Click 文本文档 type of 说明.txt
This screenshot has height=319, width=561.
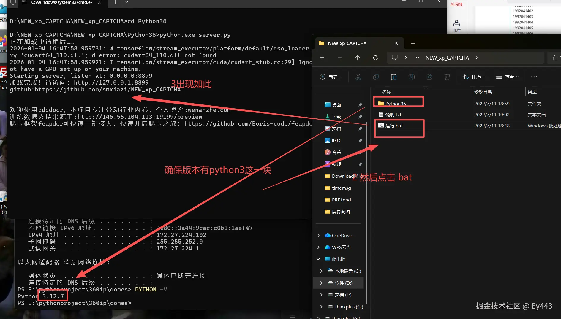coord(537,115)
